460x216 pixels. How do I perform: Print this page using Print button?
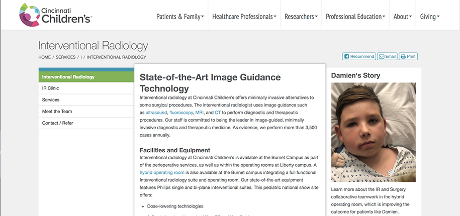408,57
